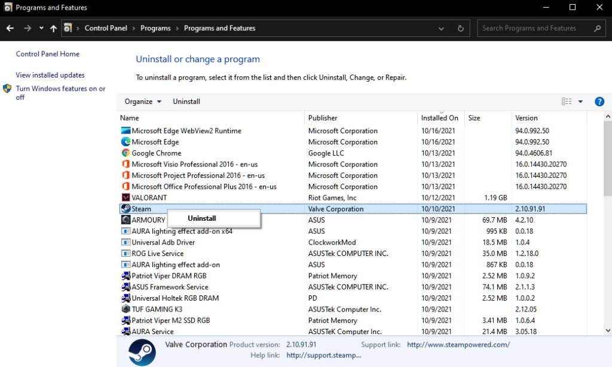The width and height of the screenshot is (612, 367).
Task: Expand the view options dropdown arrow
Action: tap(580, 101)
